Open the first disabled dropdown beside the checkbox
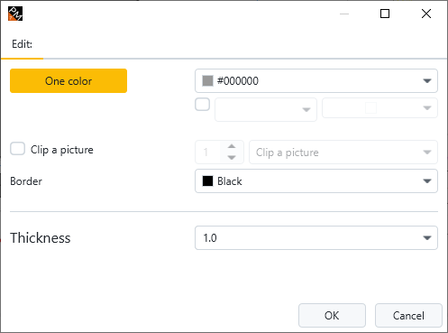Viewport: 448px width, 333px height. [266, 109]
